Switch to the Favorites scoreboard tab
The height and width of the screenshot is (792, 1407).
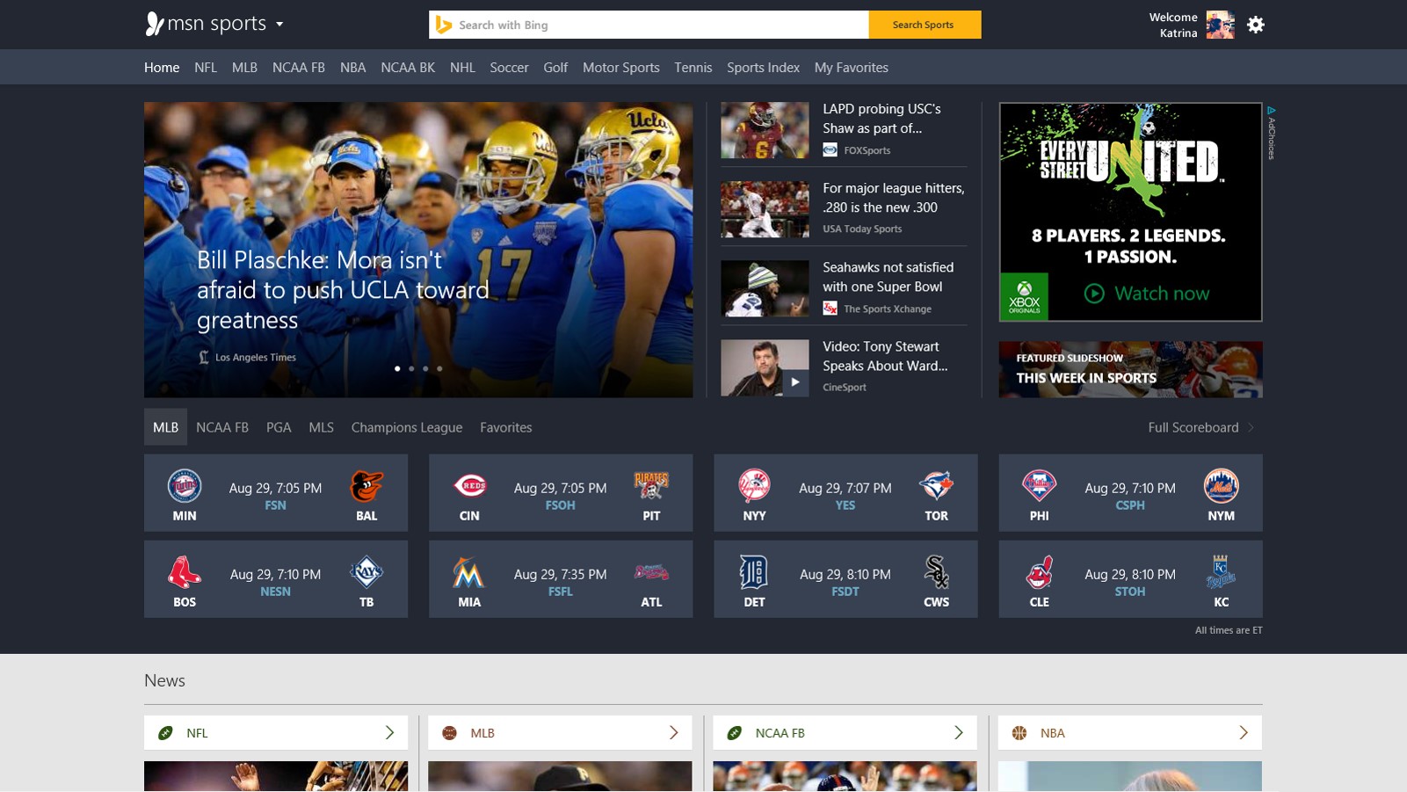click(x=506, y=427)
